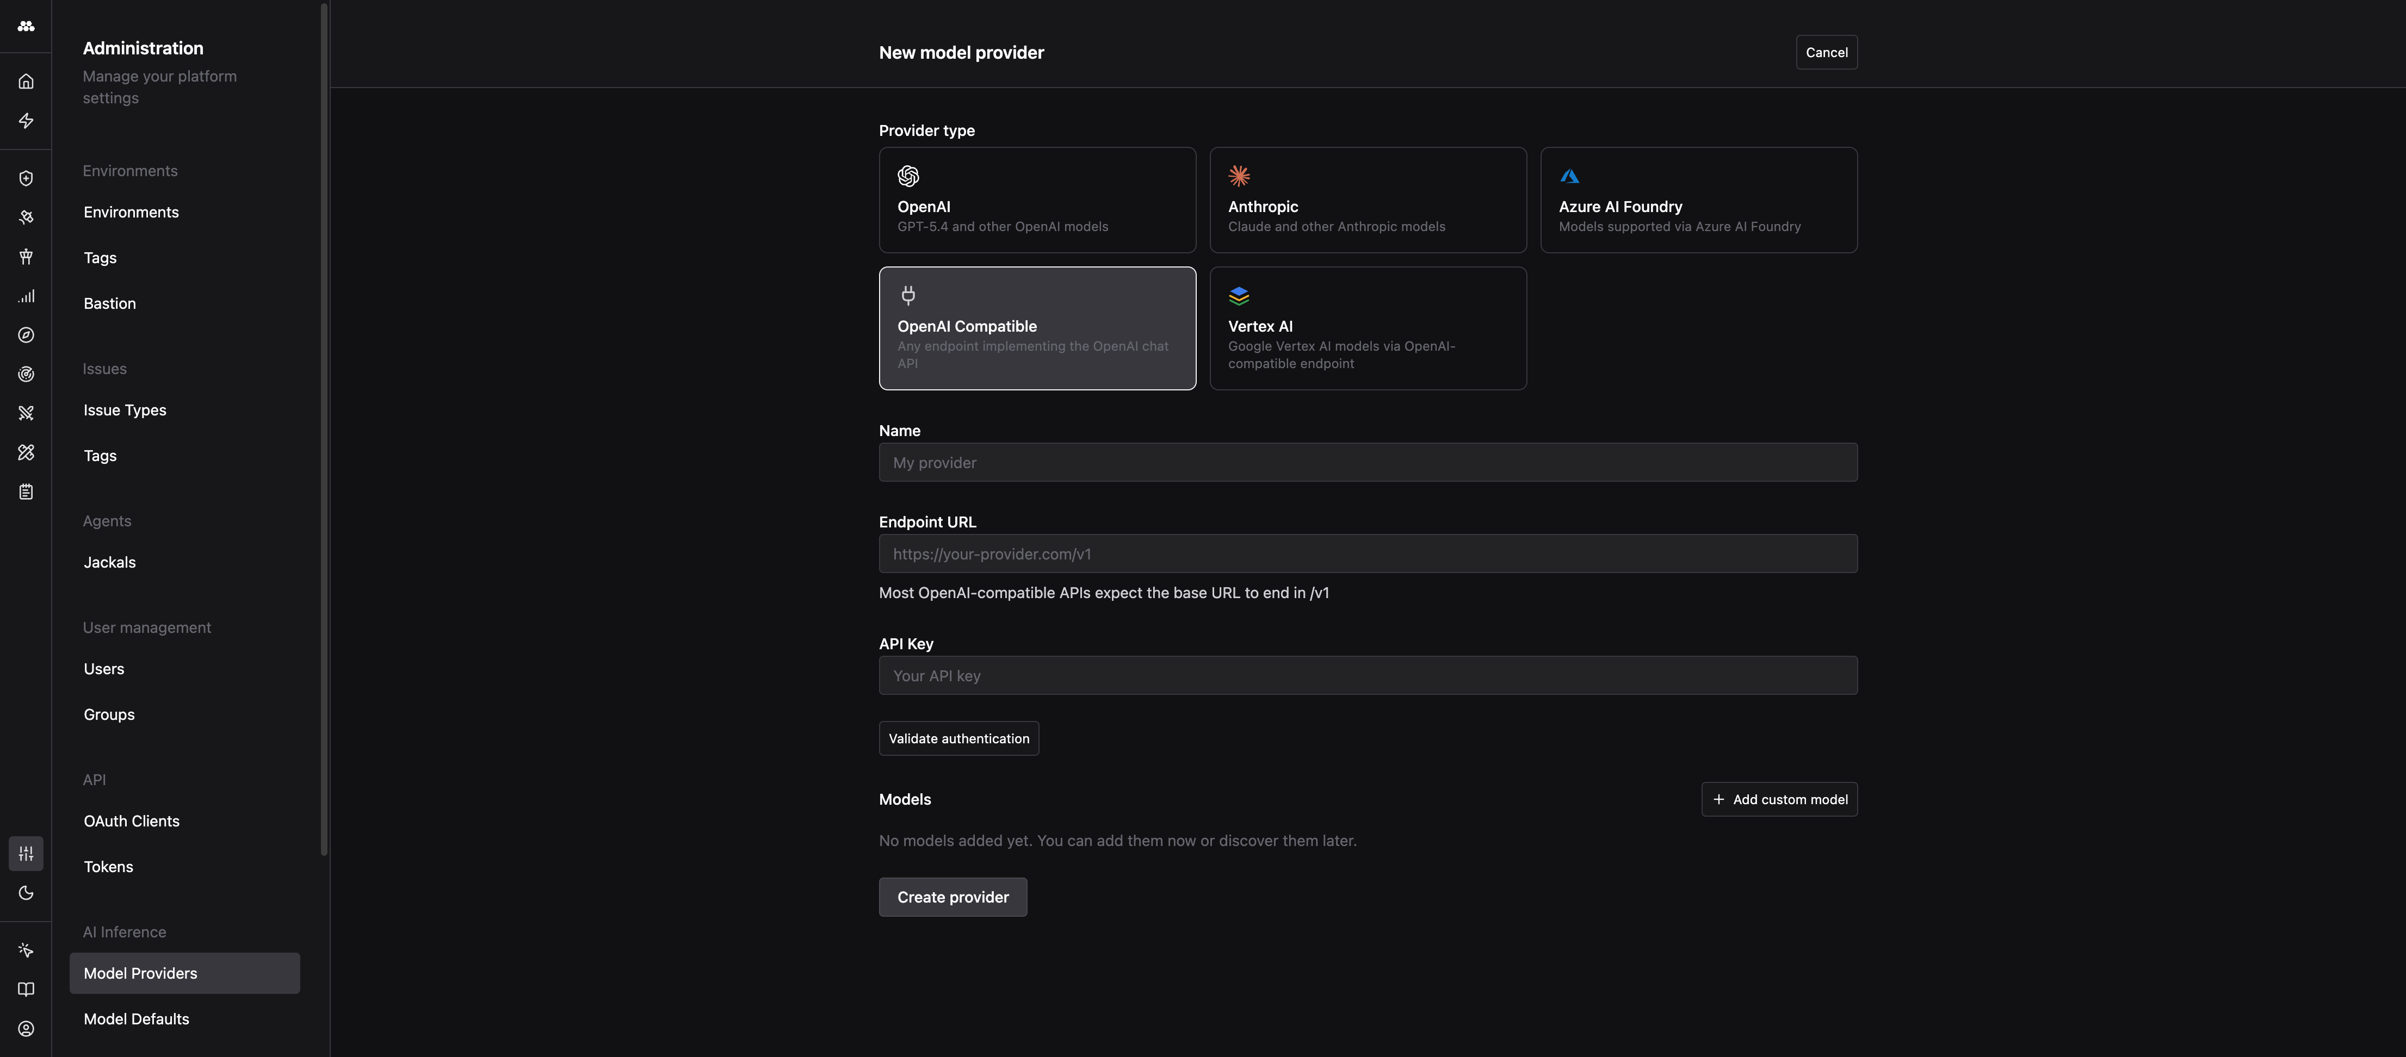Screen dimensions: 2406x1057
Task: Click the Create provider button
Action: click(952, 897)
